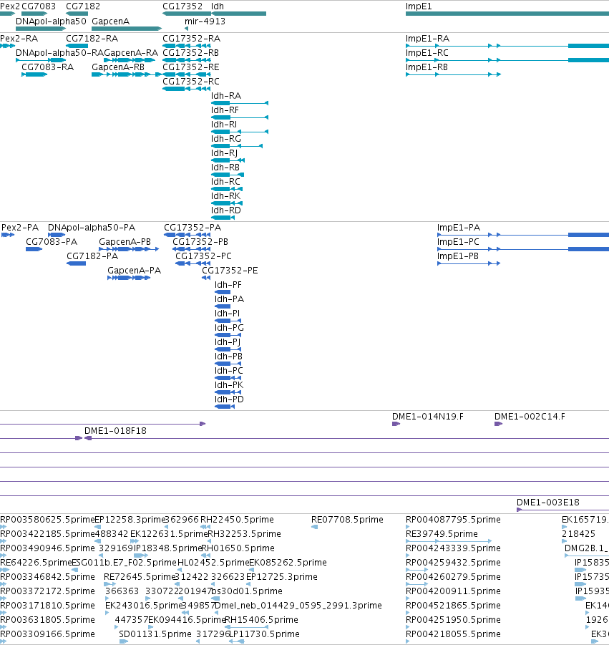Click BAC end DME1-014N19.F
Viewport: 609px width, 645px height.
[x=428, y=417]
